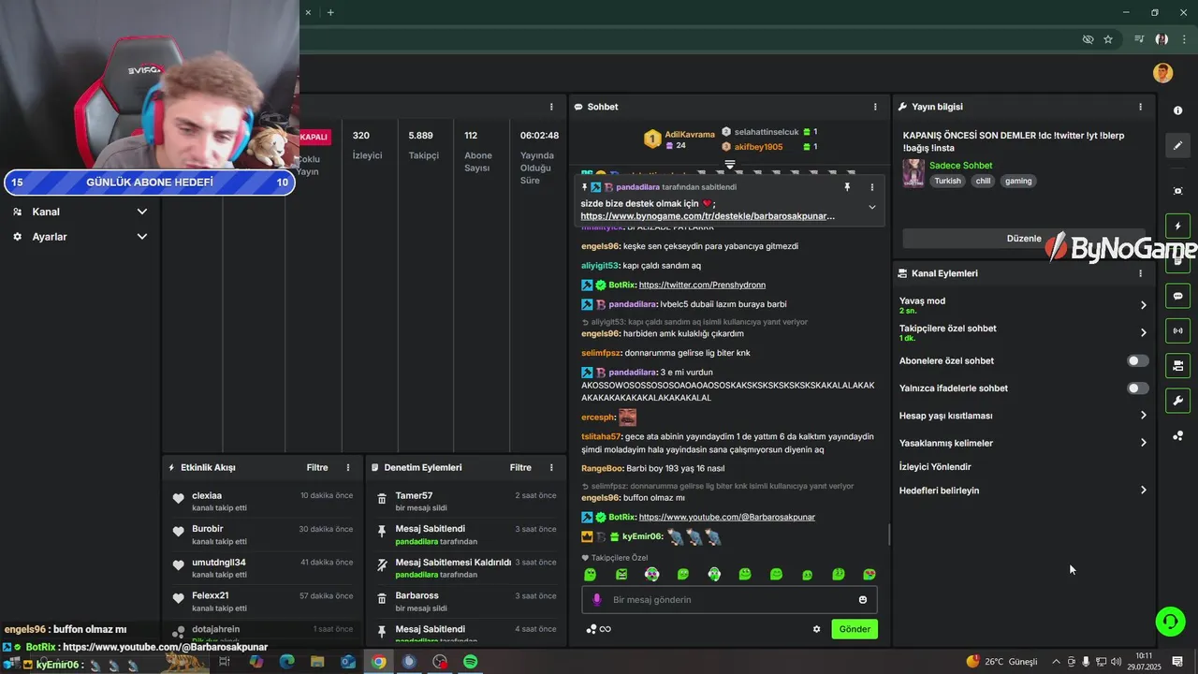This screenshot has width=1198, height=674.
Task: Unpin the pinned pandadilara message
Action: (847, 187)
